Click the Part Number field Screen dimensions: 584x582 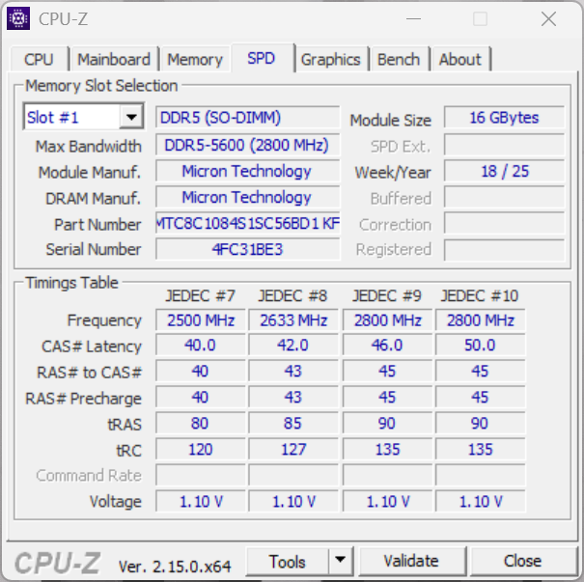tap(248, 224)
